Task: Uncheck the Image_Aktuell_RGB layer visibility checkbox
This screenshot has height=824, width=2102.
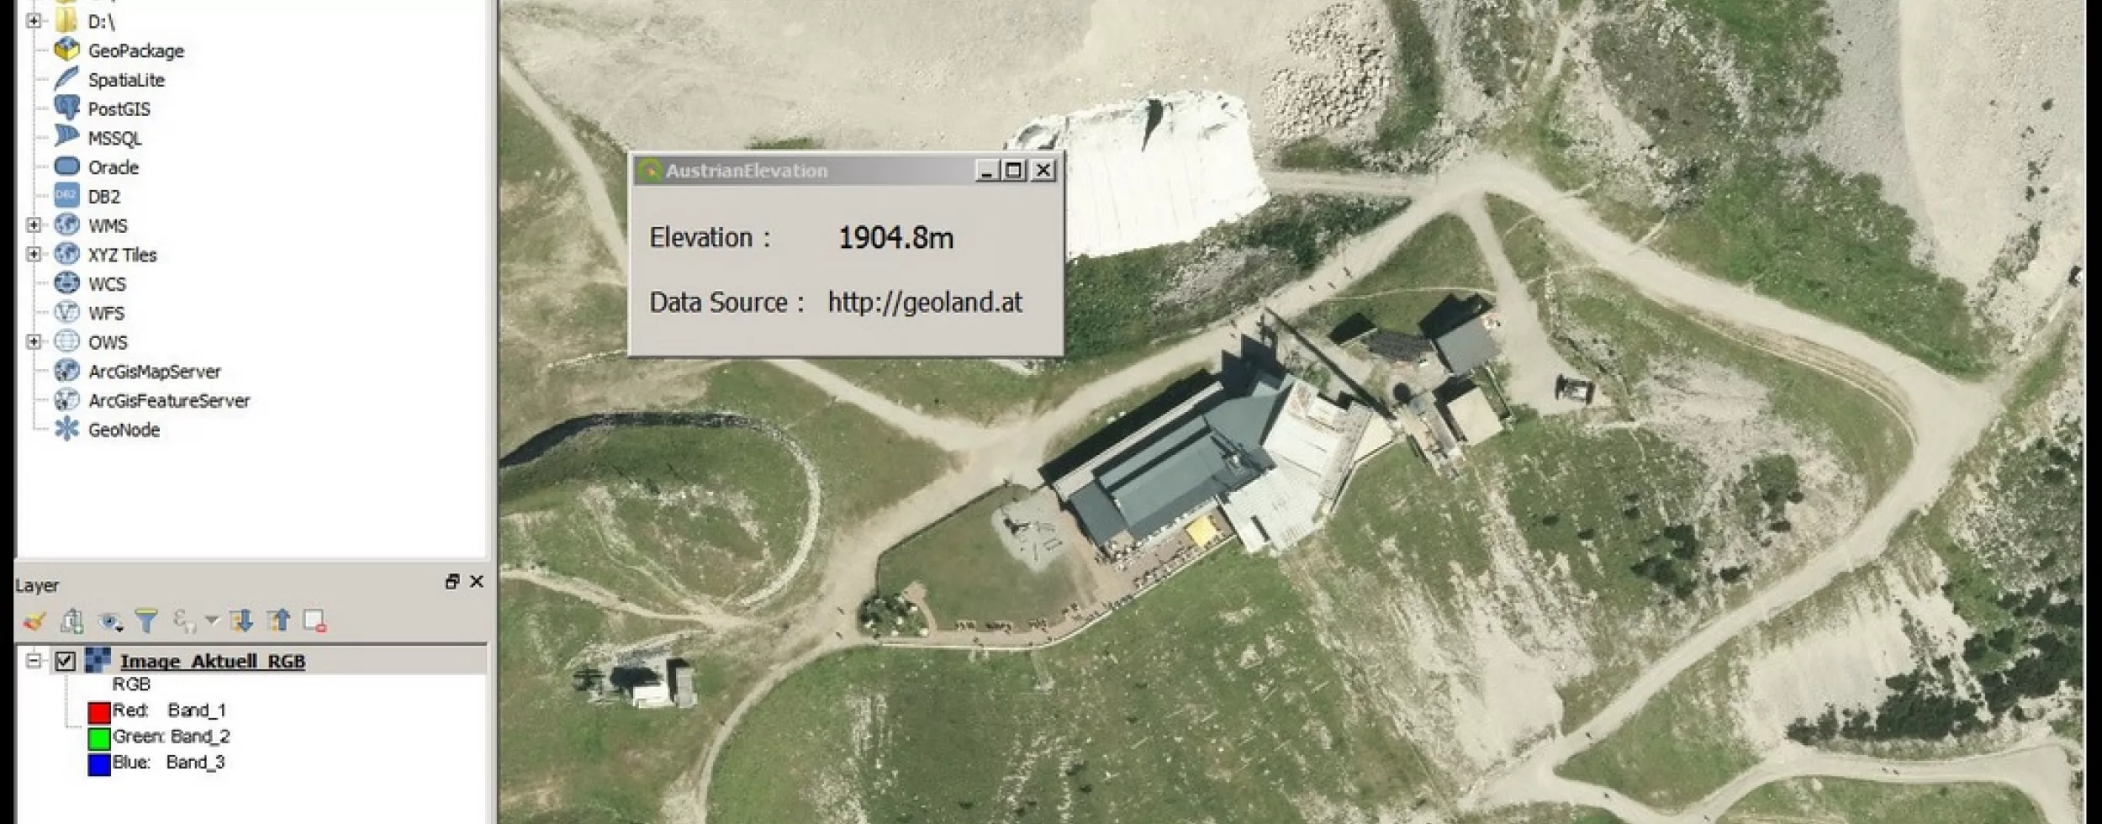Action: [x=65, y=661]
